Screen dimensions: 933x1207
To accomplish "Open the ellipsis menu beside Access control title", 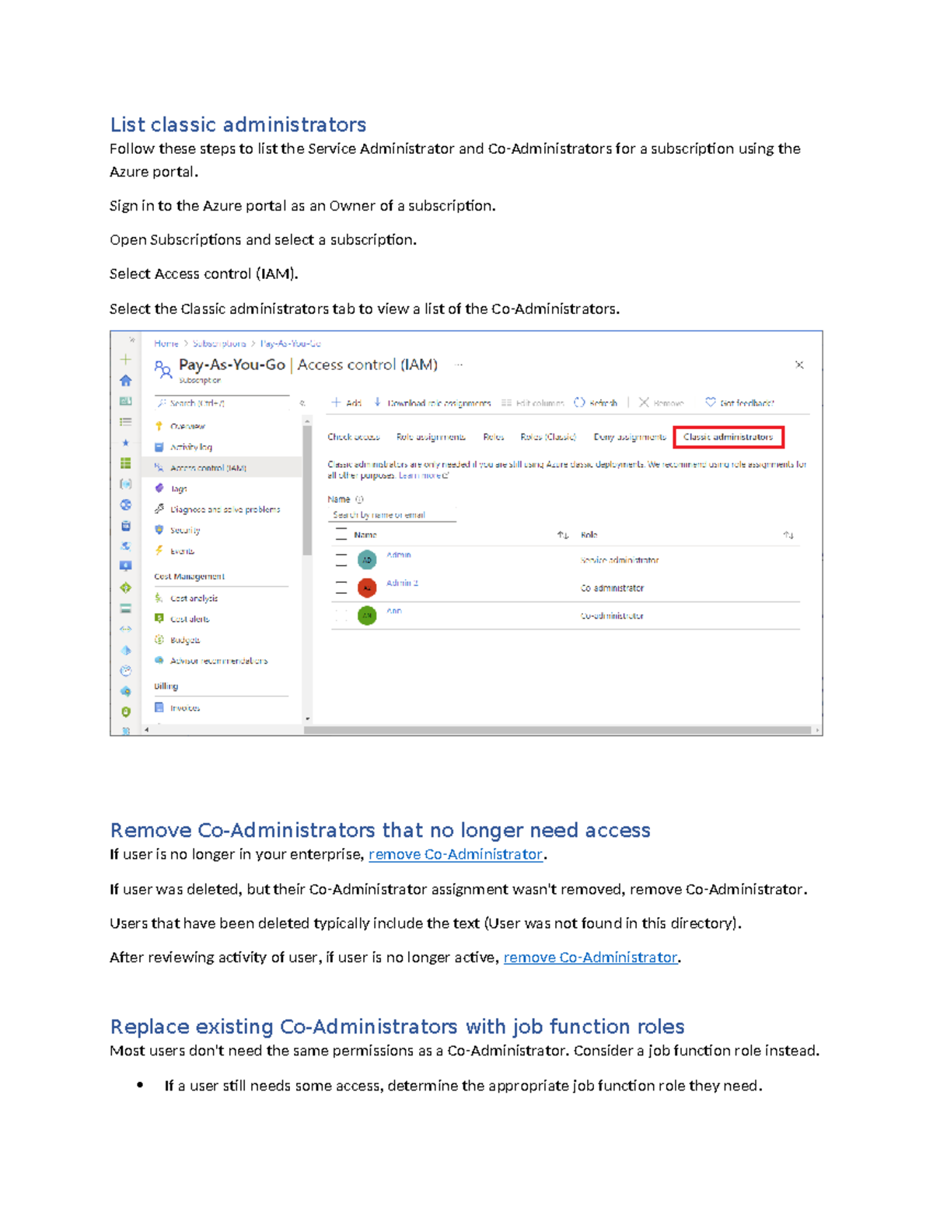I will pos(459,365).
